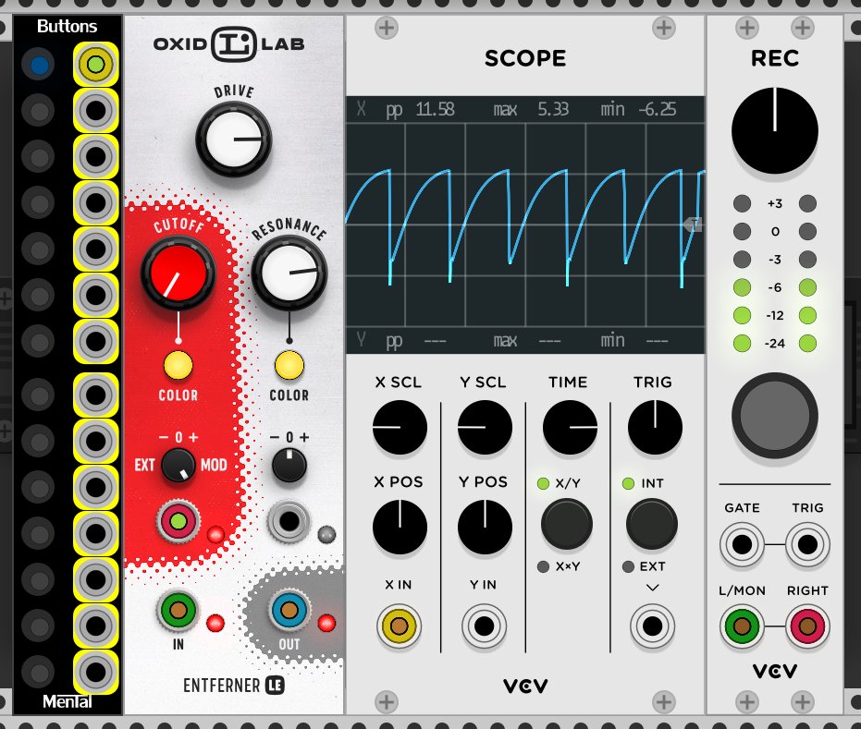Click the second button in Buttons module
This screenshot has height=729, width=861.
coord(39,111)
